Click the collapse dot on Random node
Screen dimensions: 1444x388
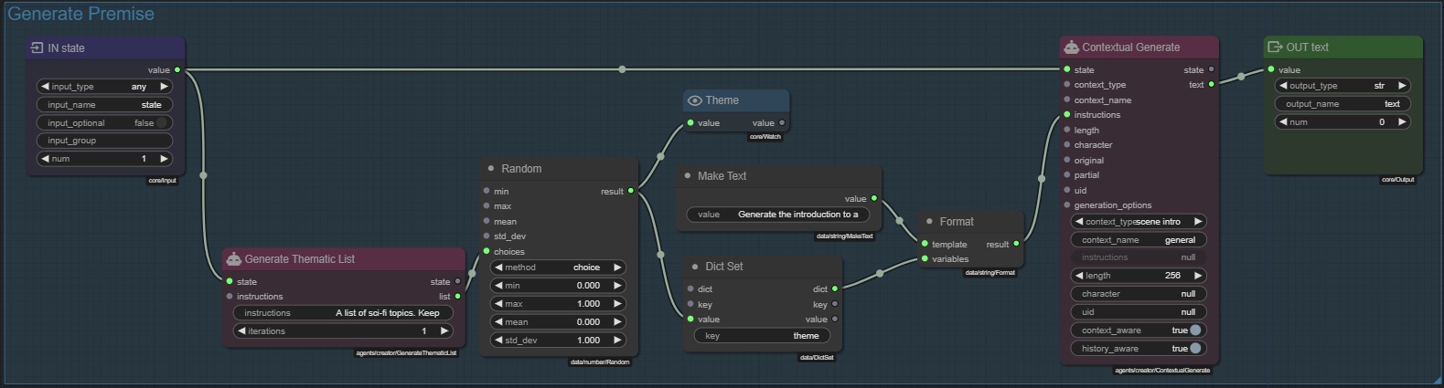pyautogui.click(x=491, y=169)
